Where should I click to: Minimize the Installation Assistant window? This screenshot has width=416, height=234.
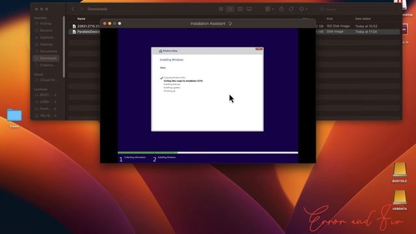pyautogui.click(x=110, y=23)
